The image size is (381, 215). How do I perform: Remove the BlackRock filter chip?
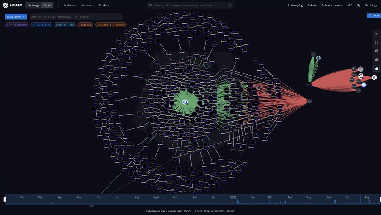pyautogui.click(x=8, y=25)
